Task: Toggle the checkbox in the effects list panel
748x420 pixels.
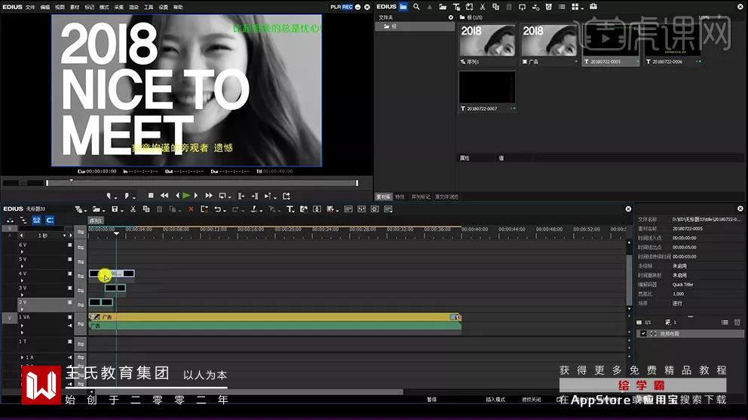Action: point(643,333)
